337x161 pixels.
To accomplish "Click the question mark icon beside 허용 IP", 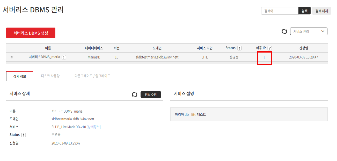I will click(x=270, y=48).
